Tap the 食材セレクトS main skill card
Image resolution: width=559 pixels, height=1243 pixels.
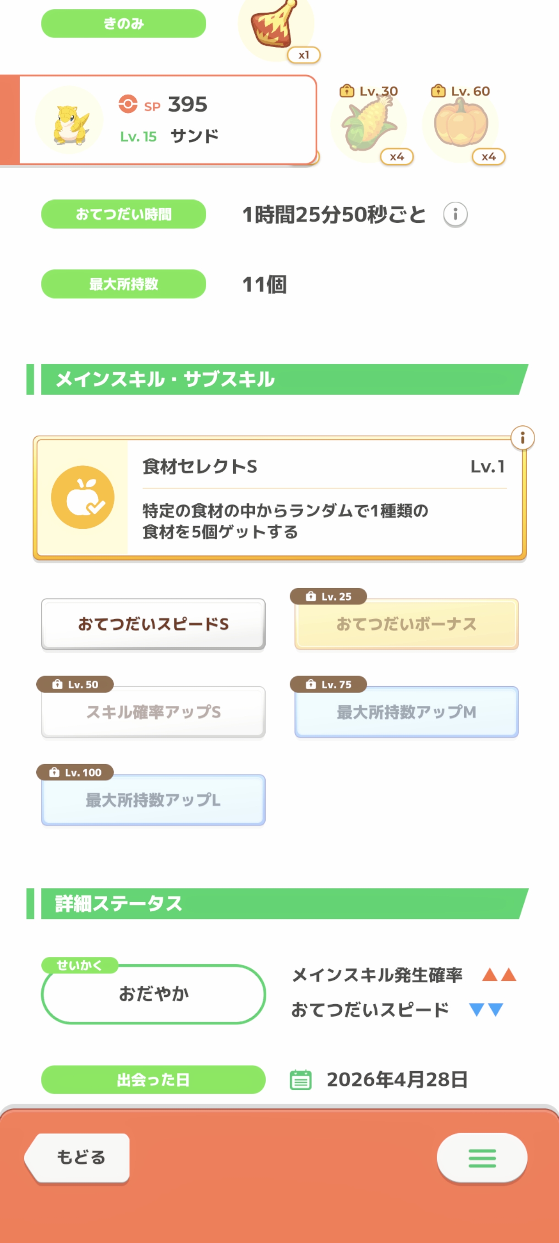pos(323,499)
